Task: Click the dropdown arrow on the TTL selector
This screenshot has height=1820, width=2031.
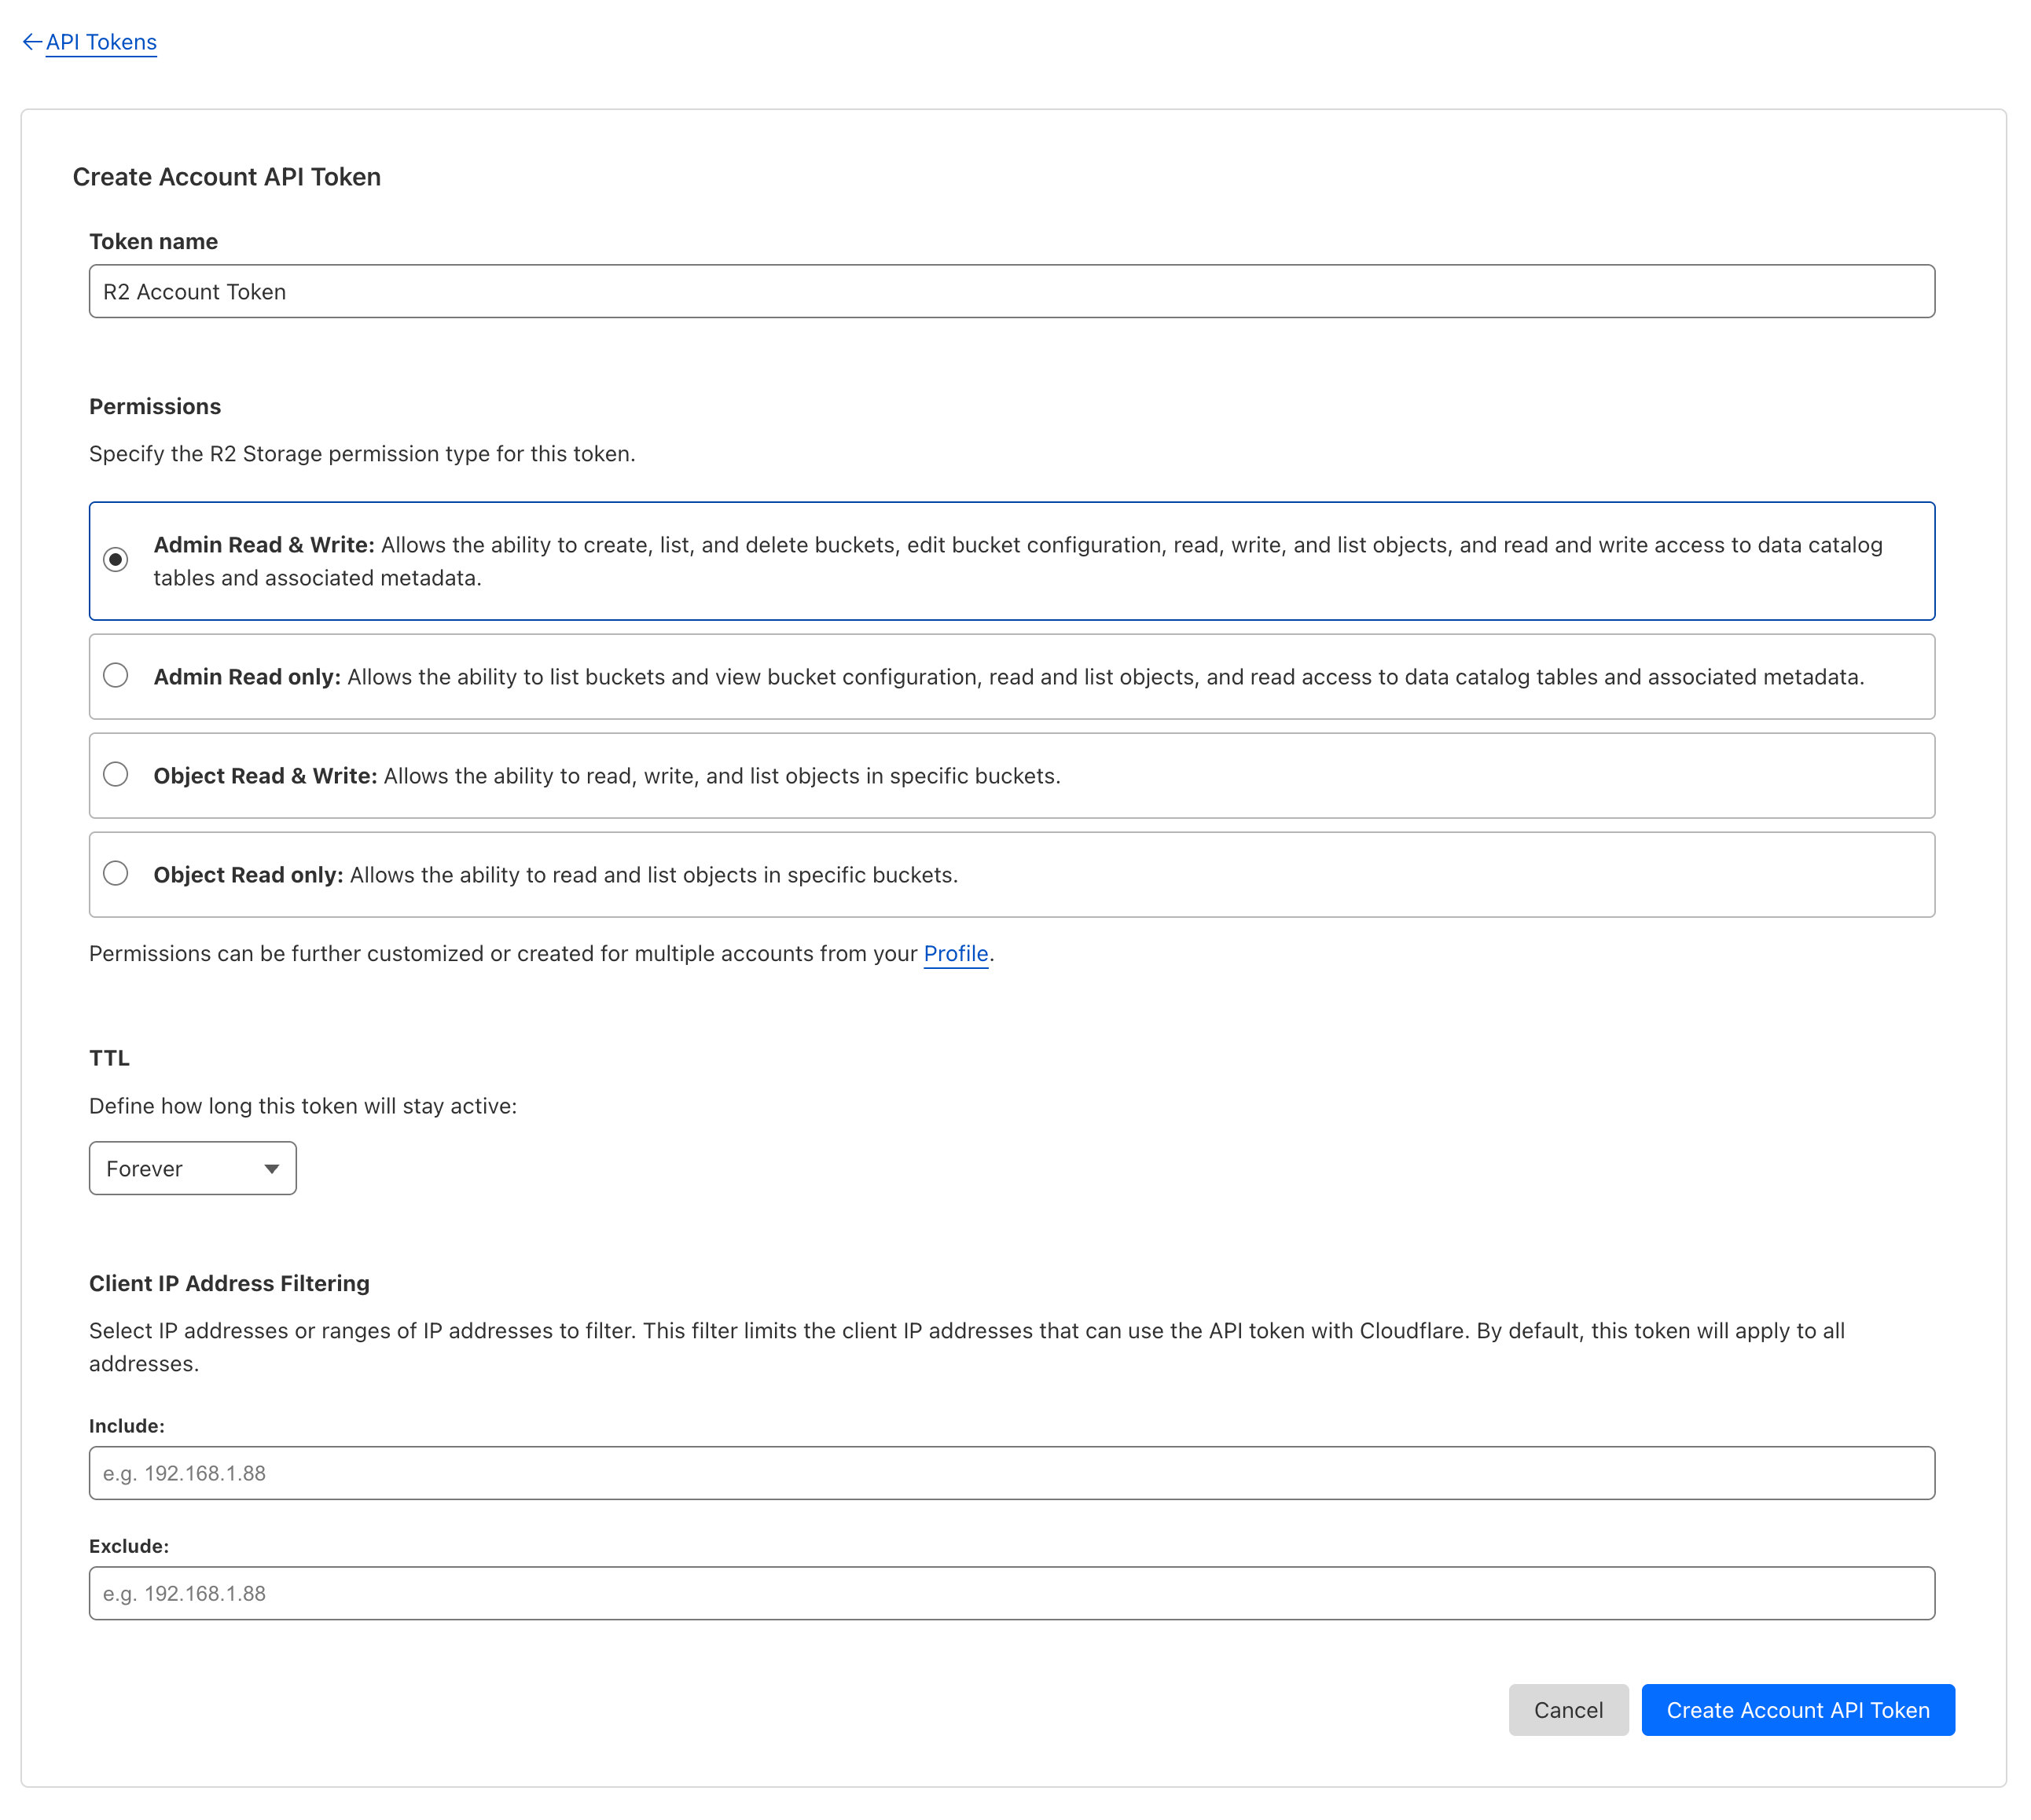Action: point(271,1168)
